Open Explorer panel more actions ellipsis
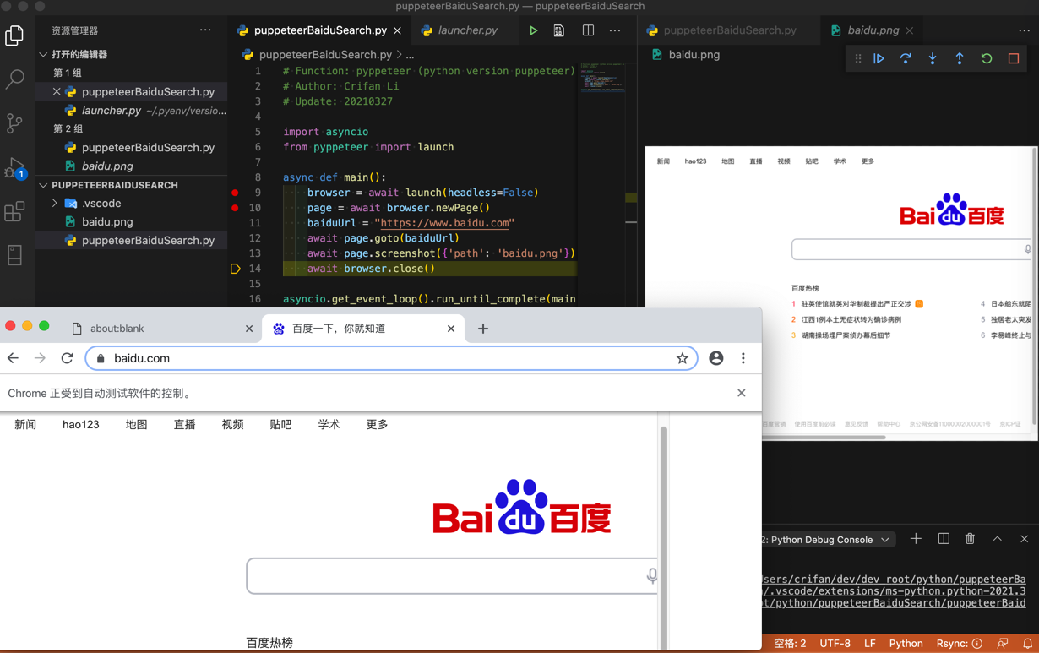The image size is (1039, 653). [x=205, y=30]
